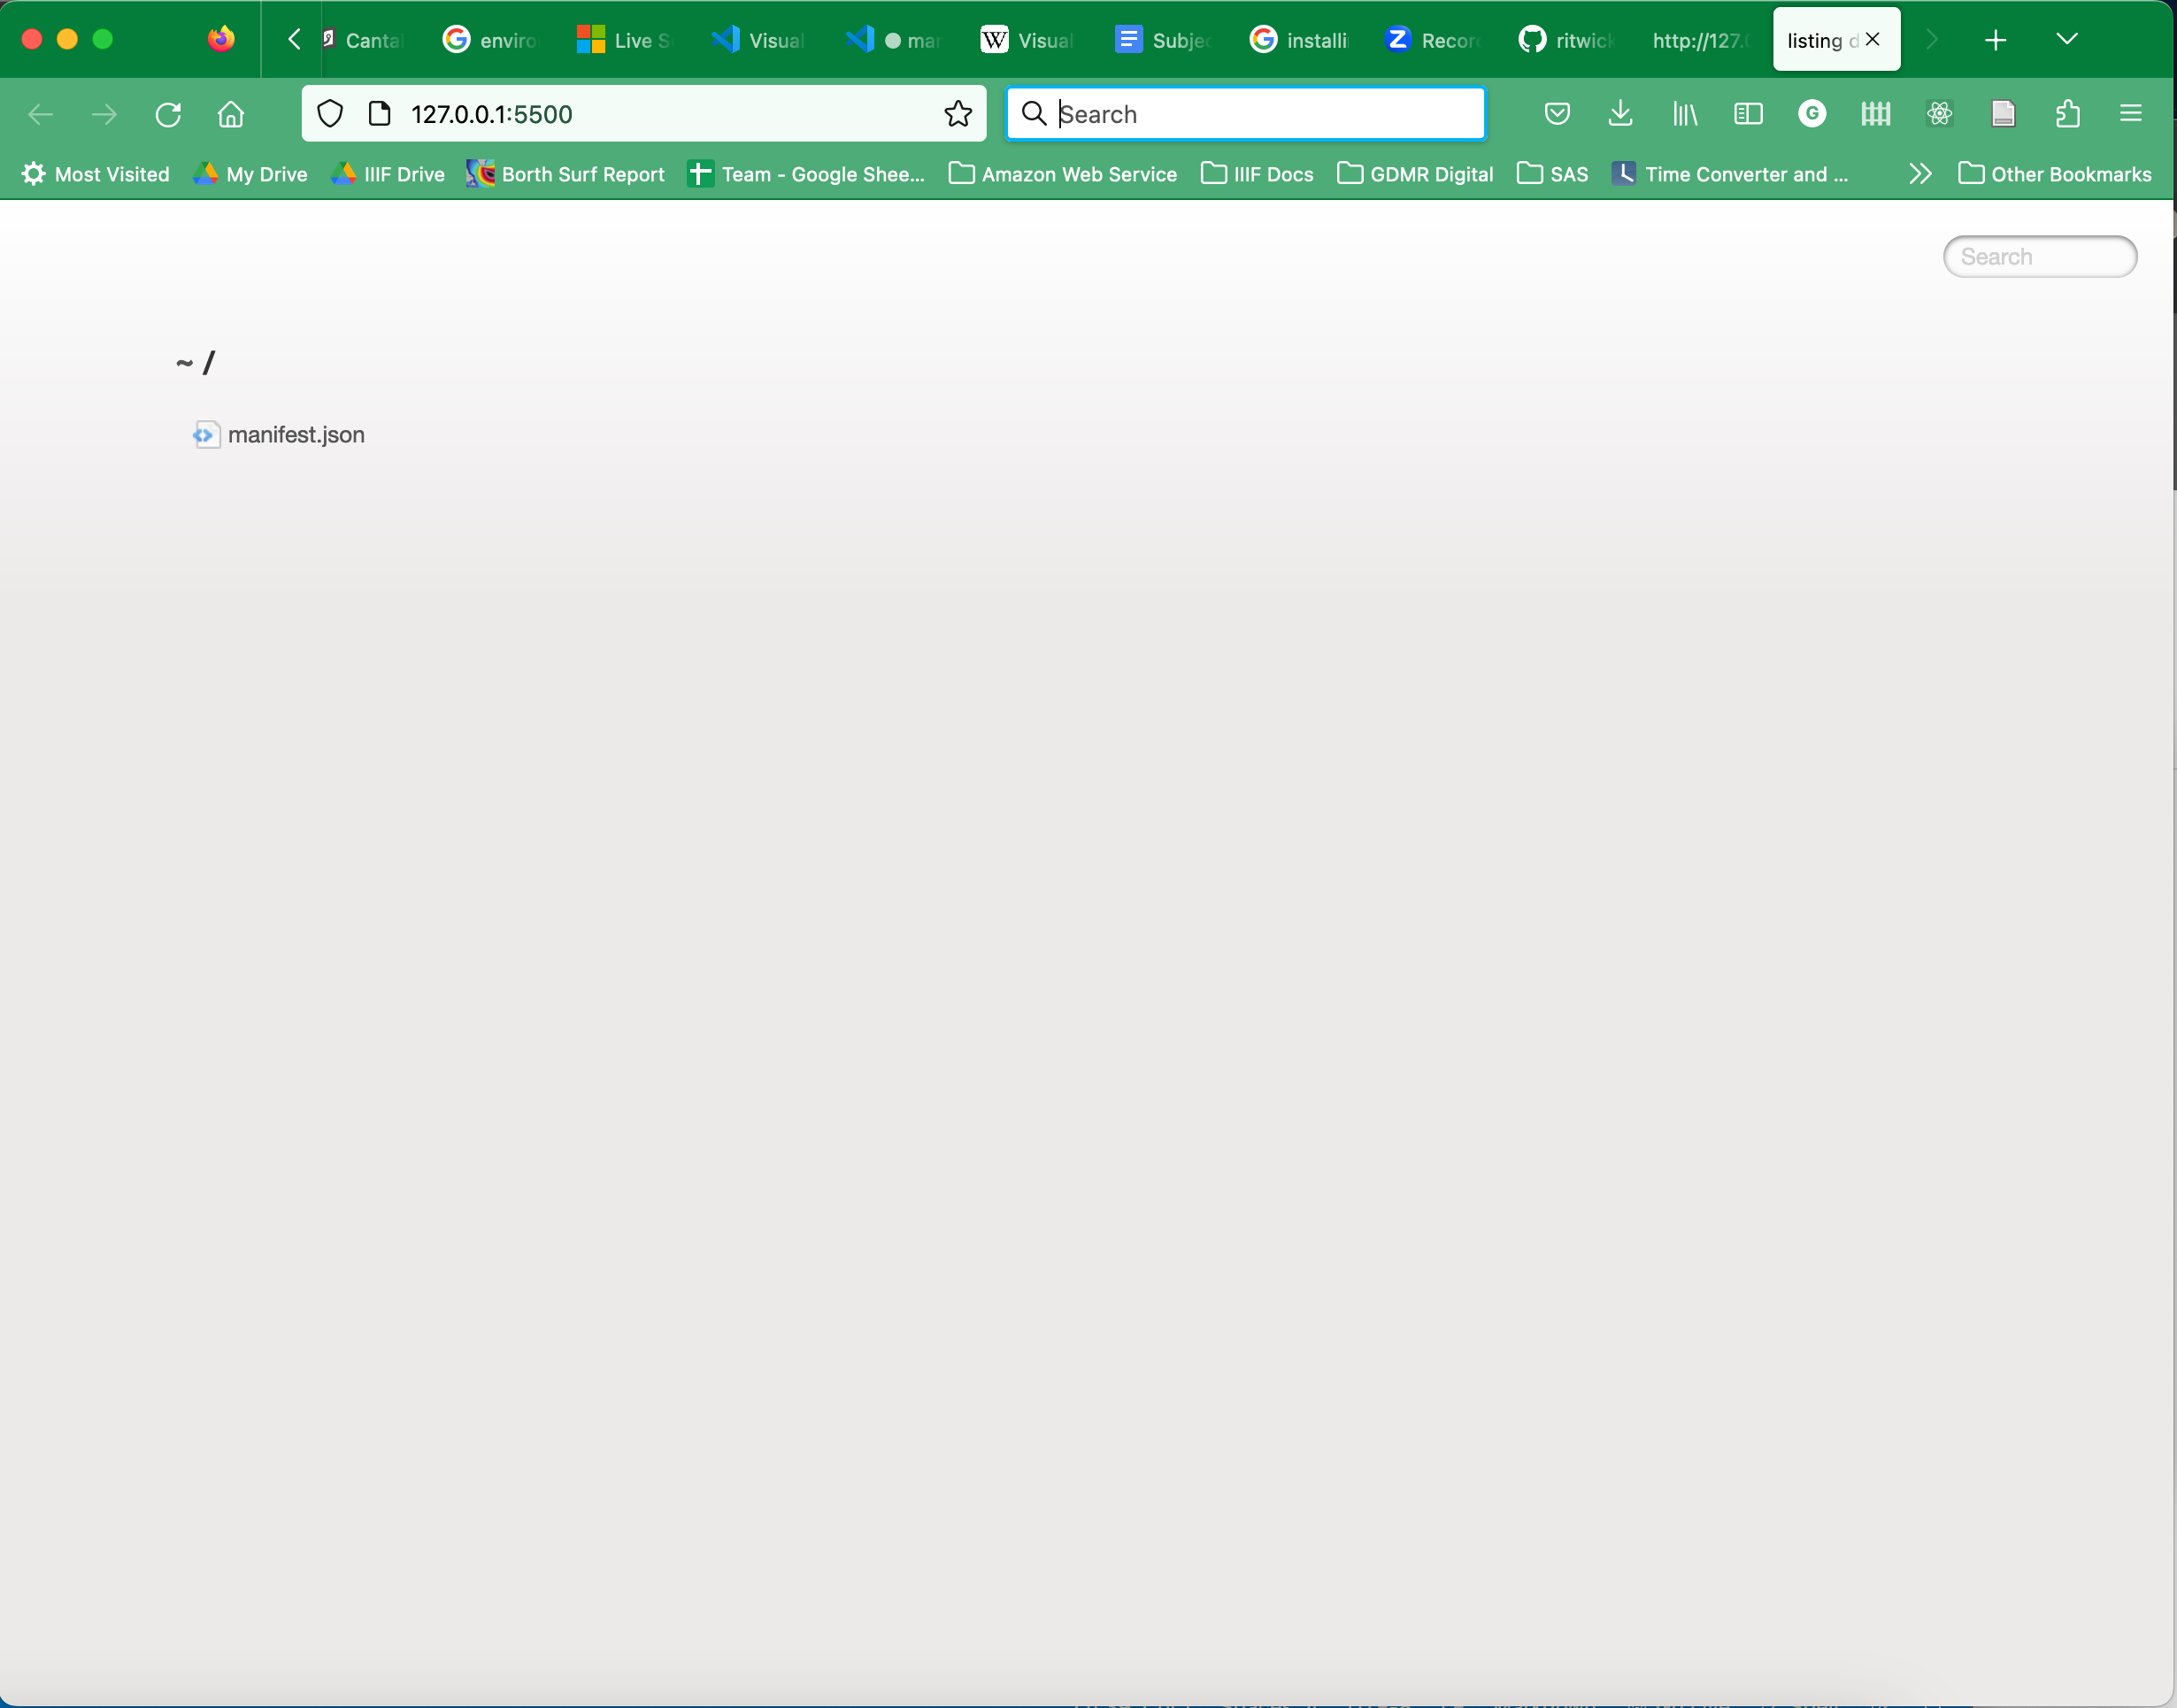Click the page's rounded Search box

coord(2040,257)
